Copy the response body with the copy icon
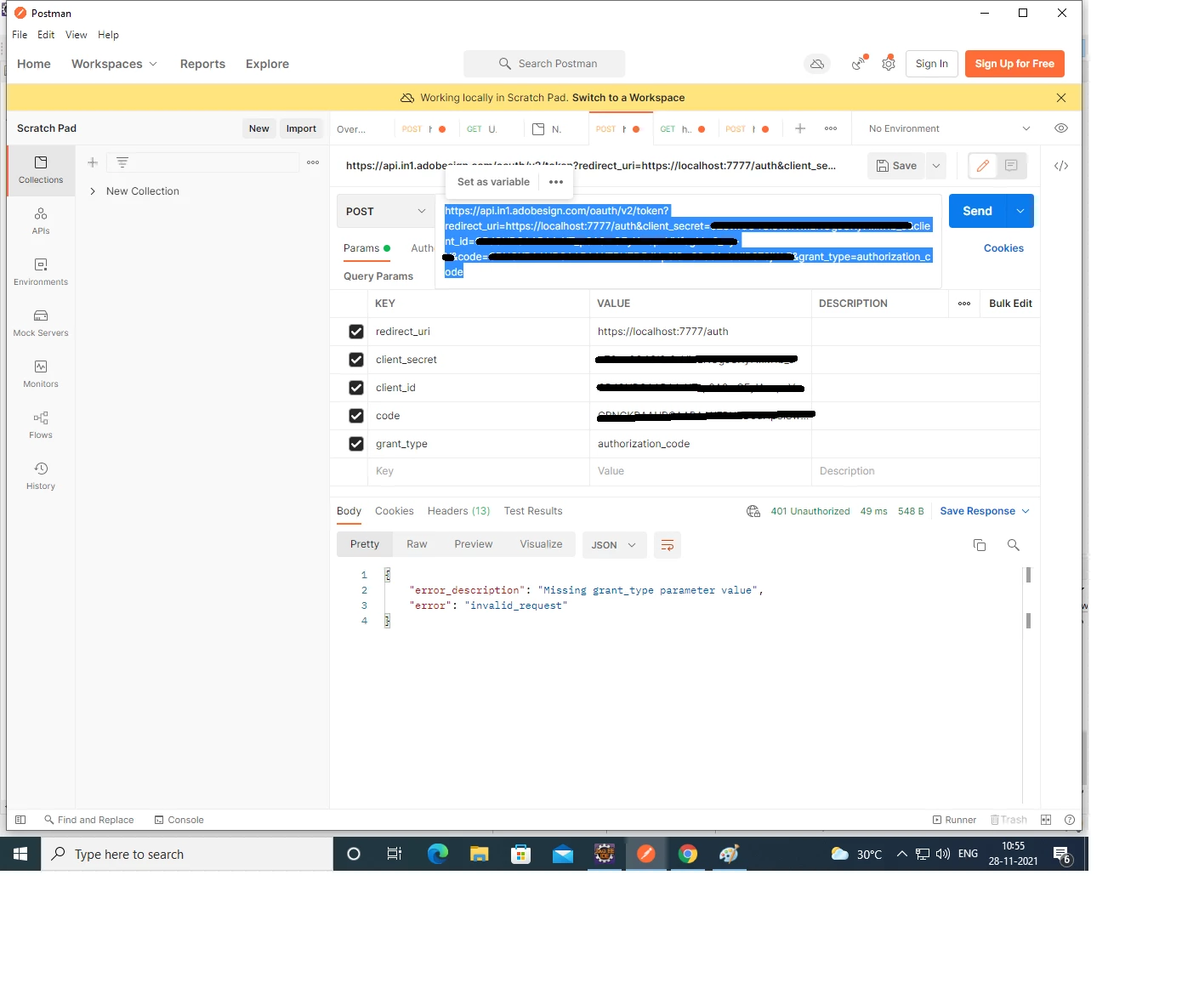Viewport: 1199px width, 983px height. pos(980,545)
